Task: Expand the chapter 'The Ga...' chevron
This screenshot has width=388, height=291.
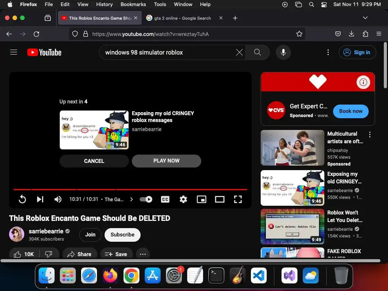Action: 131,199
